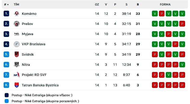The height and width of the screenshot is (104, 190).
Task: Sort standings by OZ column
Action: (x=97, y=4)
